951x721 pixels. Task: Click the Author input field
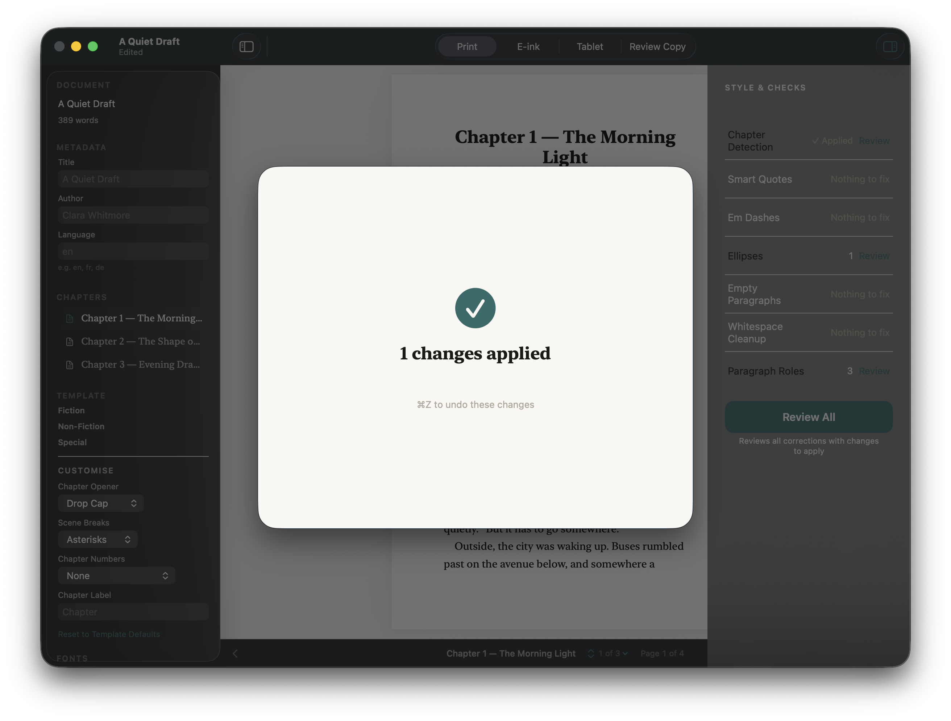133,215
